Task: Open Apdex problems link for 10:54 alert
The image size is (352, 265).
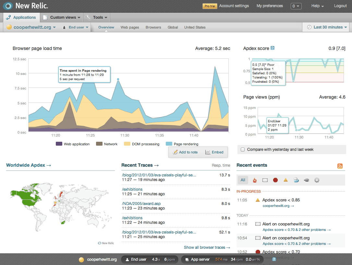Action: [297, 244]
